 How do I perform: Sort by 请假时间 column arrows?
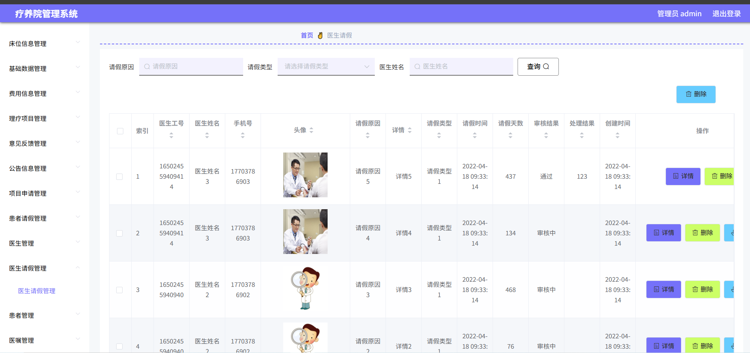click(x=475, y=135)
